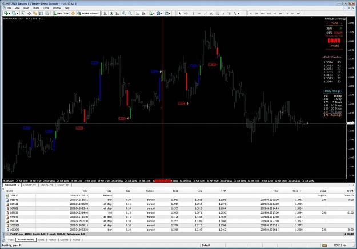Open the Periods clock icon
This screenshot has width=357, height=249.
point(158,14)
